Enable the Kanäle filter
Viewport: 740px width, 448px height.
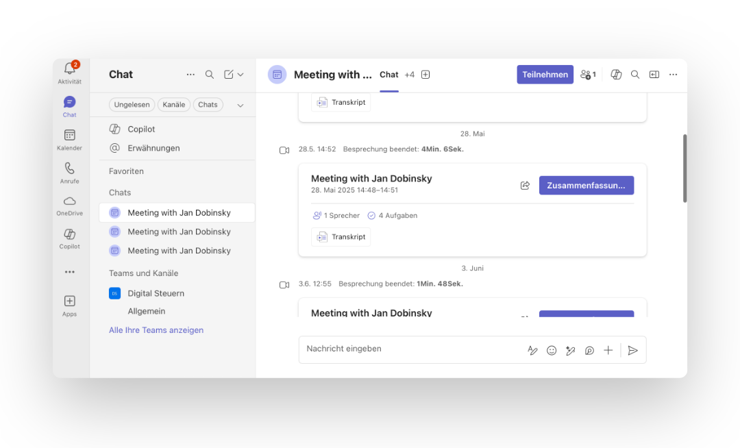pos(173,104)
